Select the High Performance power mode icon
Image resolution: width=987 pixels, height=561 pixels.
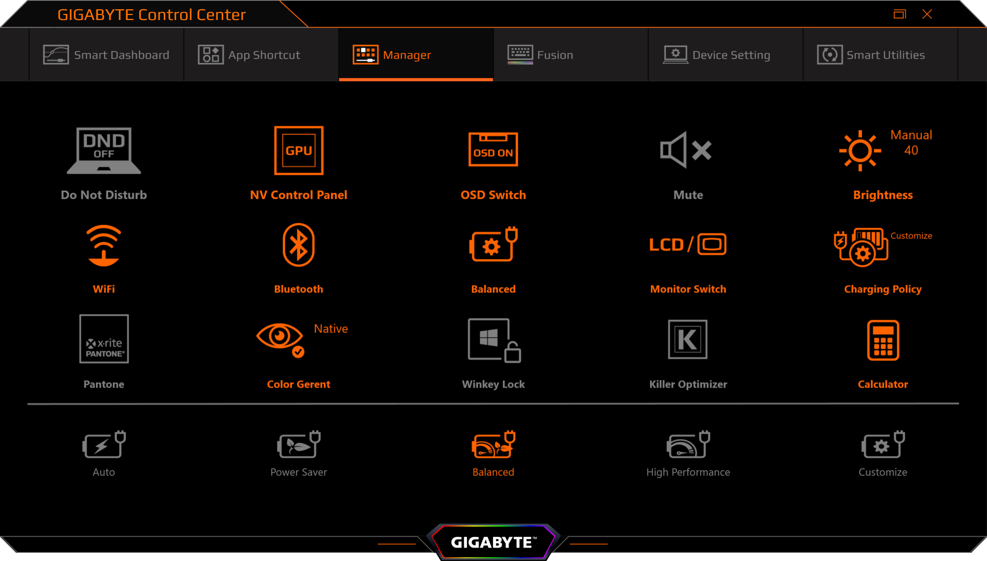688,445
